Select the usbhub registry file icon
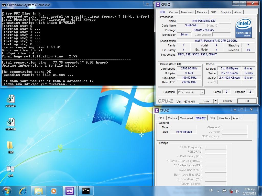 11,124
